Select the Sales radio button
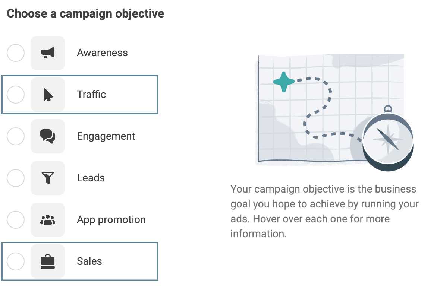Viewport: 437px width, 292px height. tap(15, 261)
